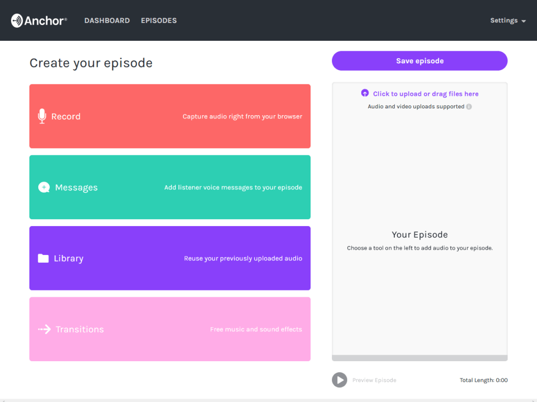
Task: Go to the Episodes section
Action: click(x=158, y=20)
